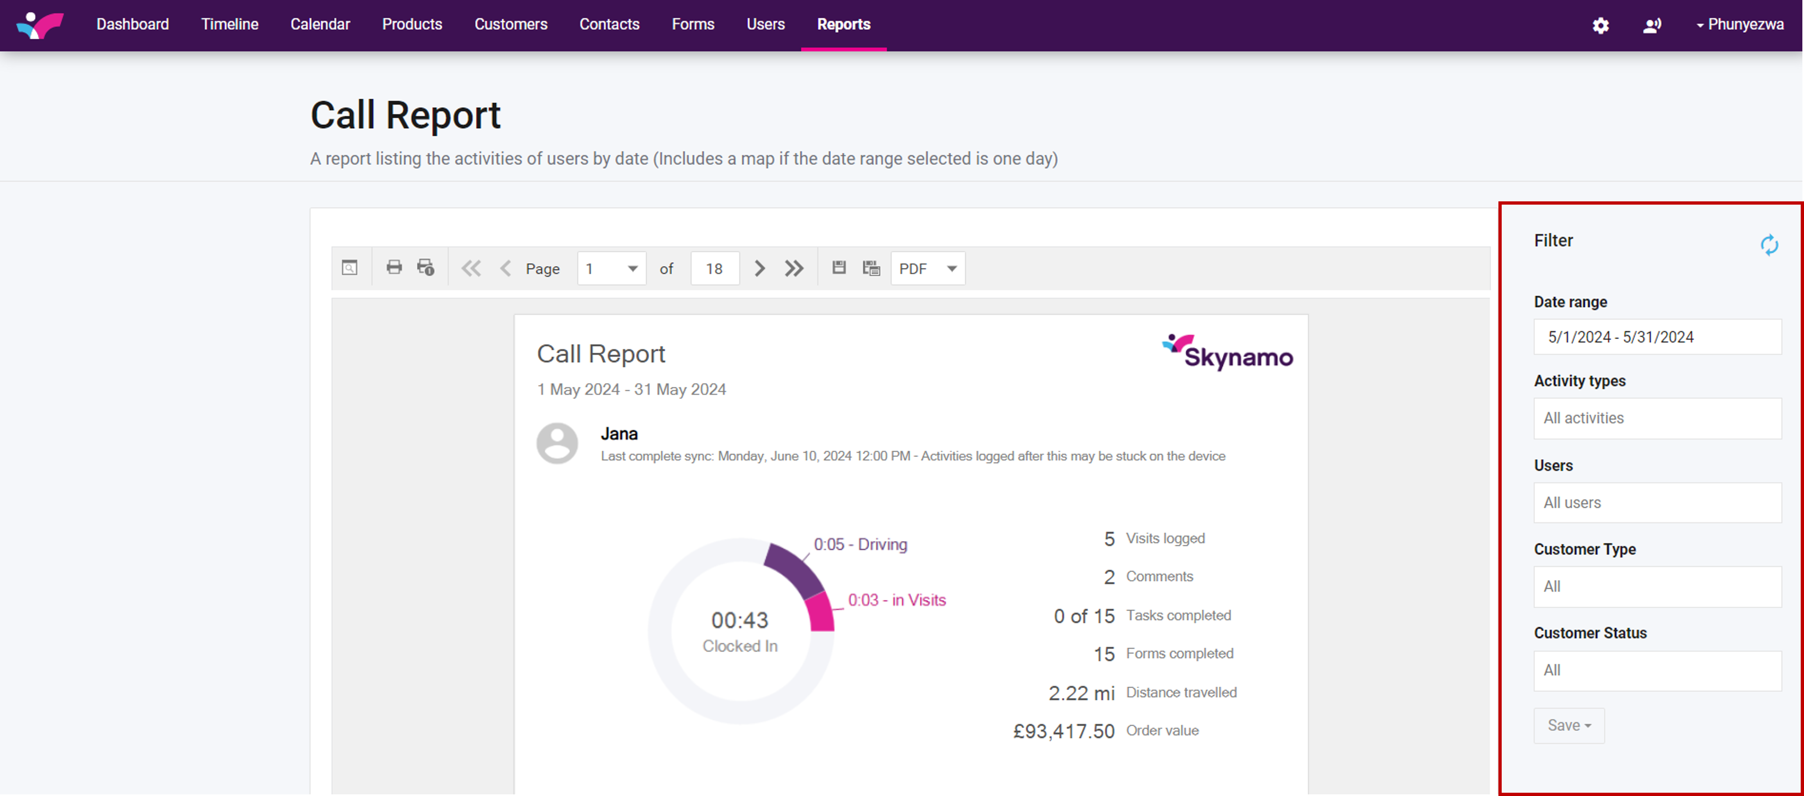Click the search icon in report toolbar
The image size is (1804, 796).
click(x=349, y=268)
